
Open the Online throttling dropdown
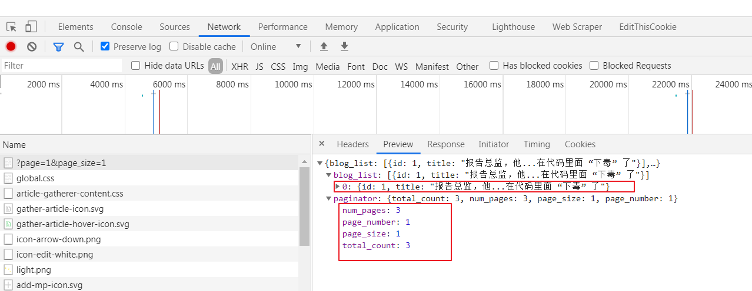(275, 46)
